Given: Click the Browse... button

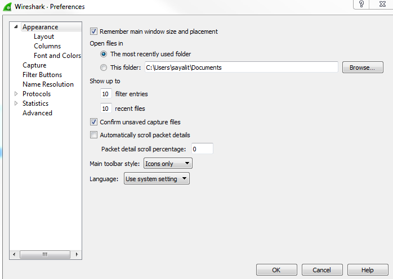Looking at the screenshot, I should (x=362, y=67).
